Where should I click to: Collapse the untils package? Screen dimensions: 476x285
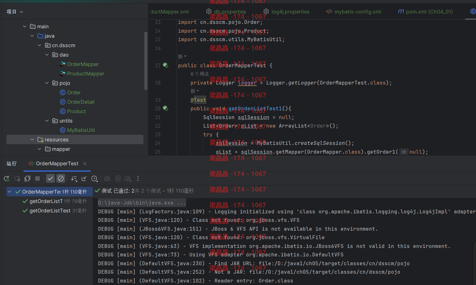click(x=47, y=121)
